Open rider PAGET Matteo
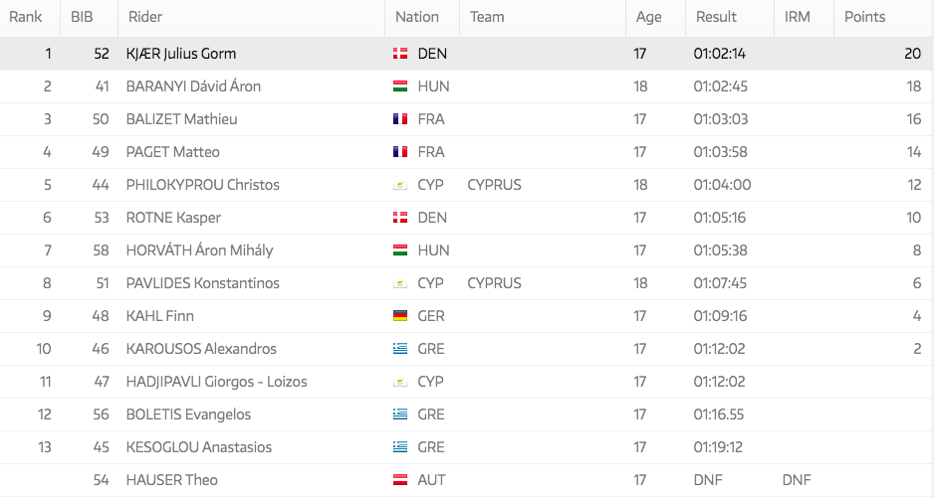Image resolution: width=935 pixels, height=498 pixels. tap(172, 152)
